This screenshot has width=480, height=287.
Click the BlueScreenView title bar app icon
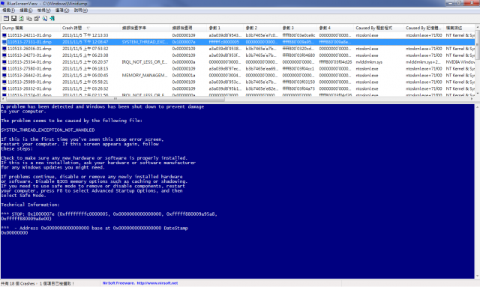pyautogui.click(x=3, y=3)
